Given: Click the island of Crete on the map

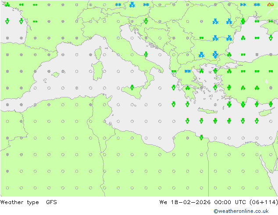Looking at the screenshot, I should click(x=207, y=111).
